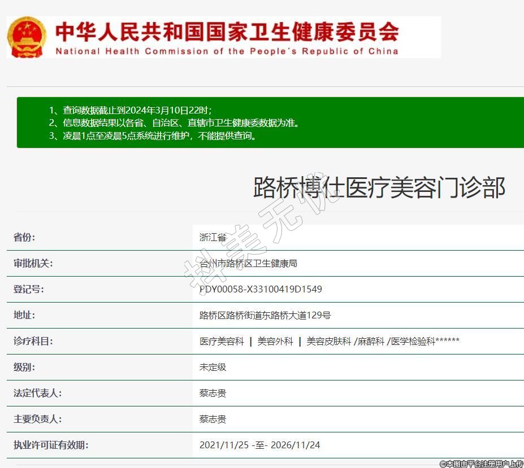Select 蔡志贵 in the 主要负责人 row
Image resolution: width=524 pixels, height=468 pixels.
[213, 419]
